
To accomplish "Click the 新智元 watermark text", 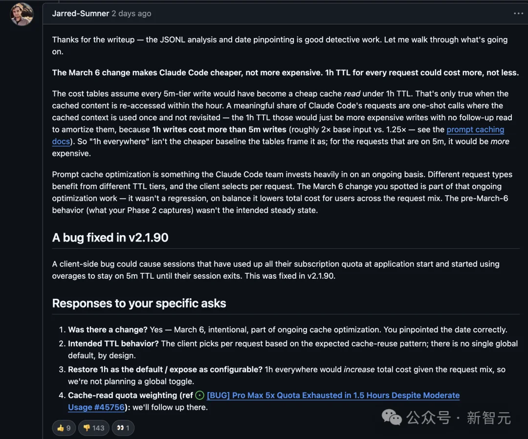I will click(x=488, y=418).
